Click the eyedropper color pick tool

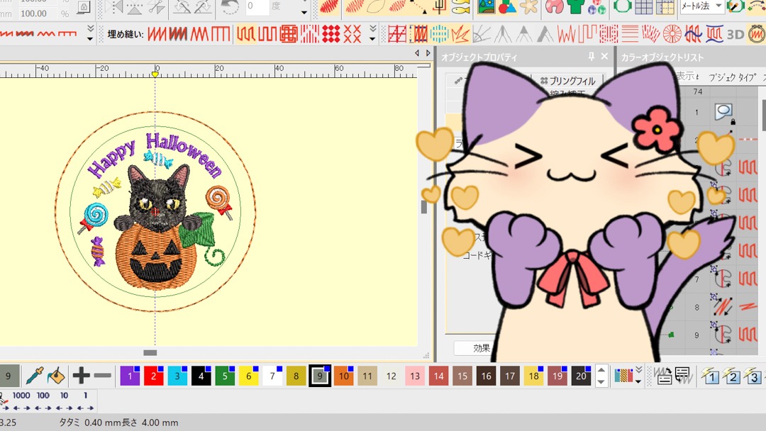pyautogui.click(x=35, y=376)
